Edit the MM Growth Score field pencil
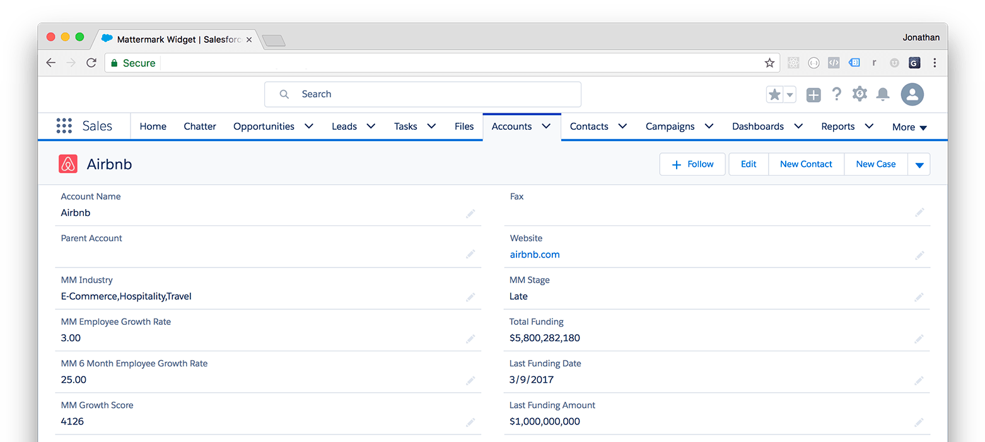Image resolution: width=985 pixels, height=442 pixels. [470, 422]
